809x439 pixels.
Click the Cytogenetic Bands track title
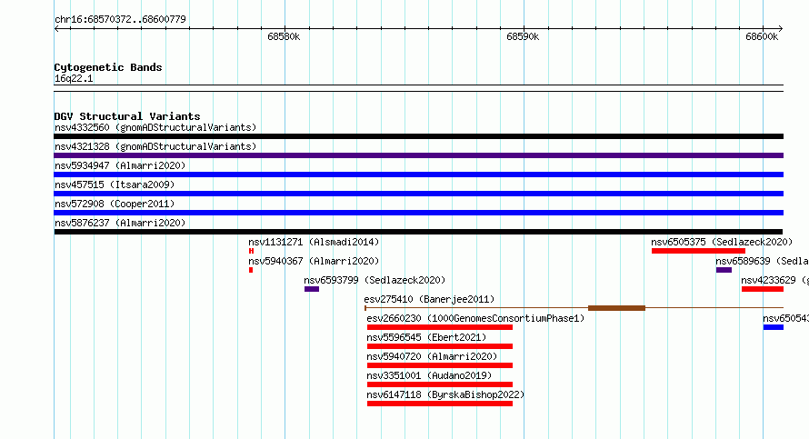pos(108,67)
